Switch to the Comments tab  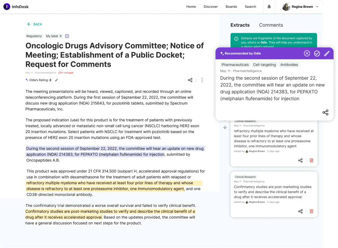tap(271, 25)
